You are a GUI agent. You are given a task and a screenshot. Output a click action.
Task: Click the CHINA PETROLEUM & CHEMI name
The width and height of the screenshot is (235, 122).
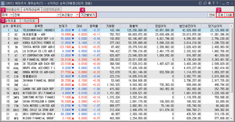[x=39, y=102]
